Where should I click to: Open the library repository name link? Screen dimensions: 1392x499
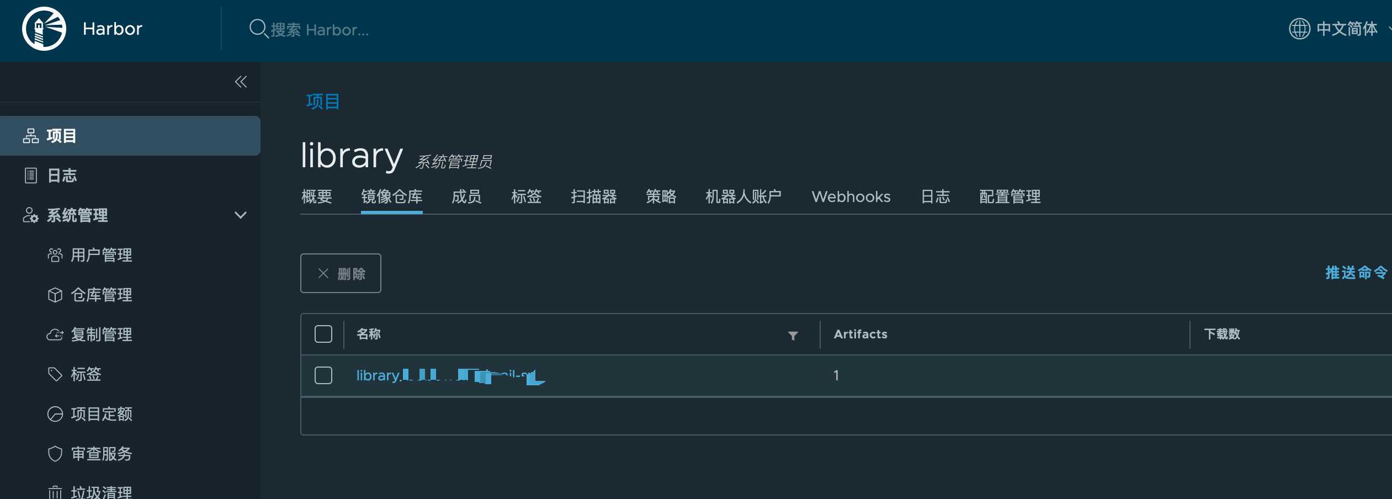(x=450, y=375)
